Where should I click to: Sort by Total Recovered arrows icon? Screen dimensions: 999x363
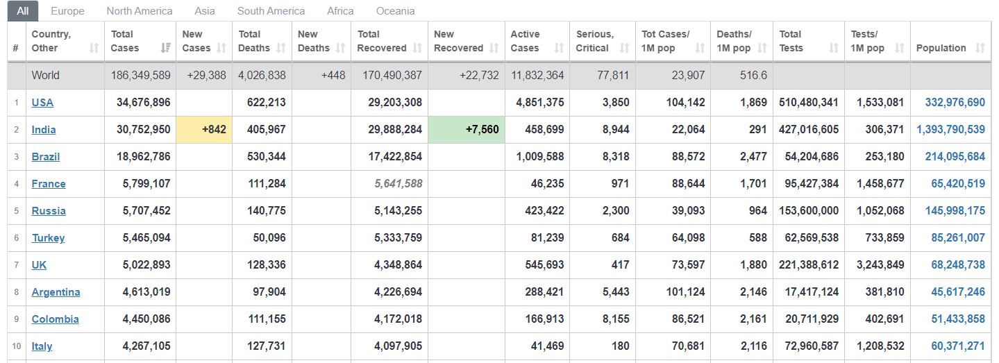pos(417,48)
